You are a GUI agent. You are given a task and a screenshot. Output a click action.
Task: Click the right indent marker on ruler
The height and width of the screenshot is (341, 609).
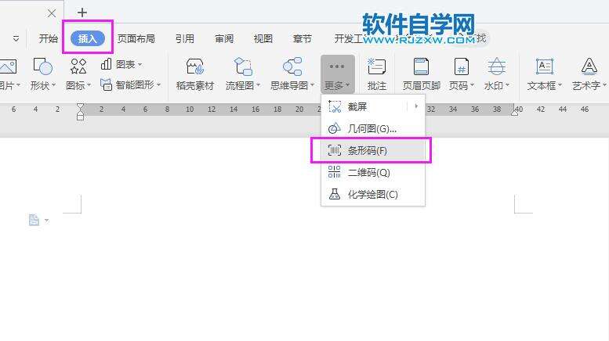point(515,113)
